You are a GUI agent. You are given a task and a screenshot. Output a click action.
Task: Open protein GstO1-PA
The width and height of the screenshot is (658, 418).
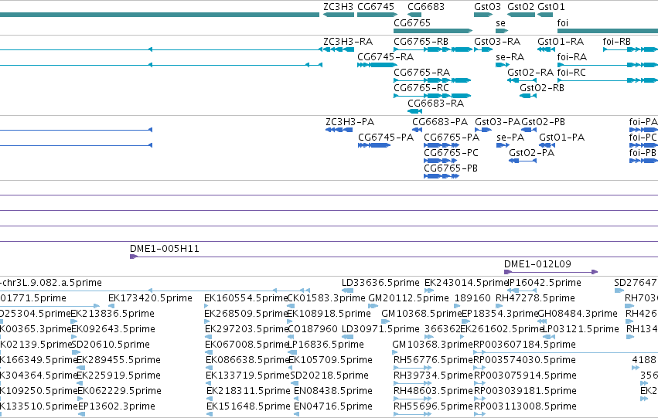(x=561, y=138)
